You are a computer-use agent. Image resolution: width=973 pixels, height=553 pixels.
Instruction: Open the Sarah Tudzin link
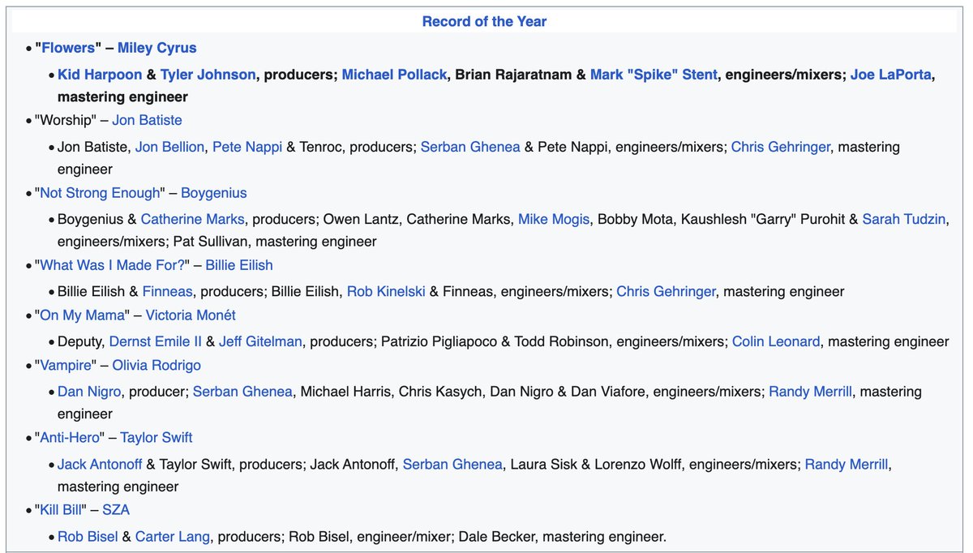tap(903, 219)
